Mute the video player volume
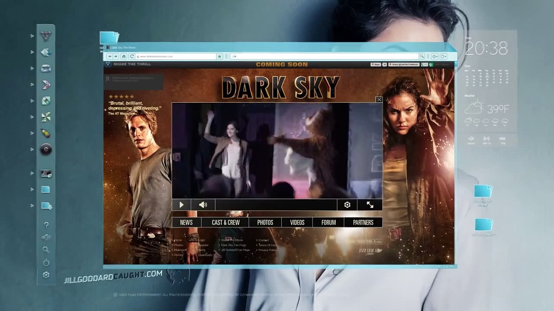This screenshot has height=311, width=554. point(203,205)
